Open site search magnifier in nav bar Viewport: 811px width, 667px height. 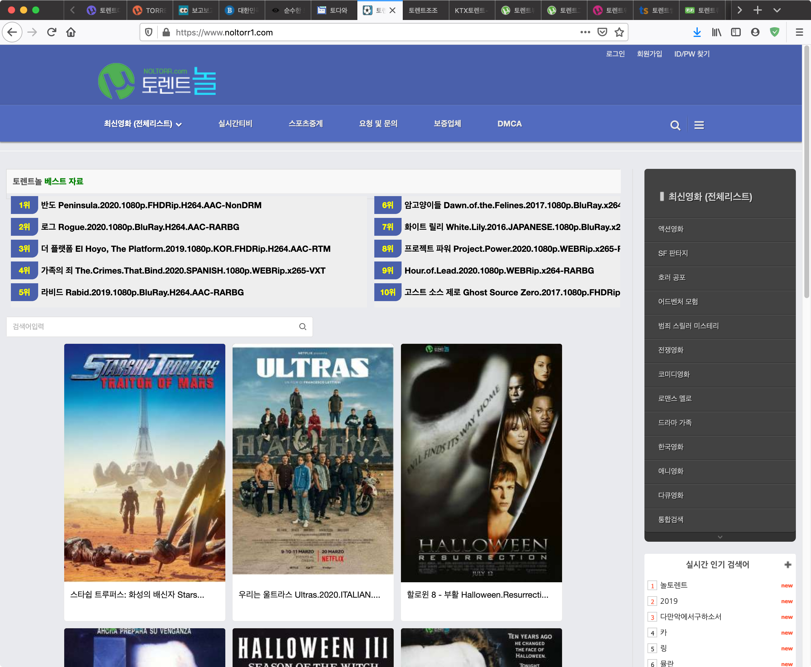tap(675, 125)
